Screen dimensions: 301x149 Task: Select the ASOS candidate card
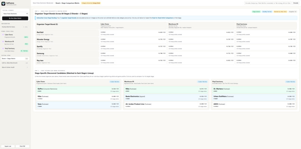pos(254,105)
